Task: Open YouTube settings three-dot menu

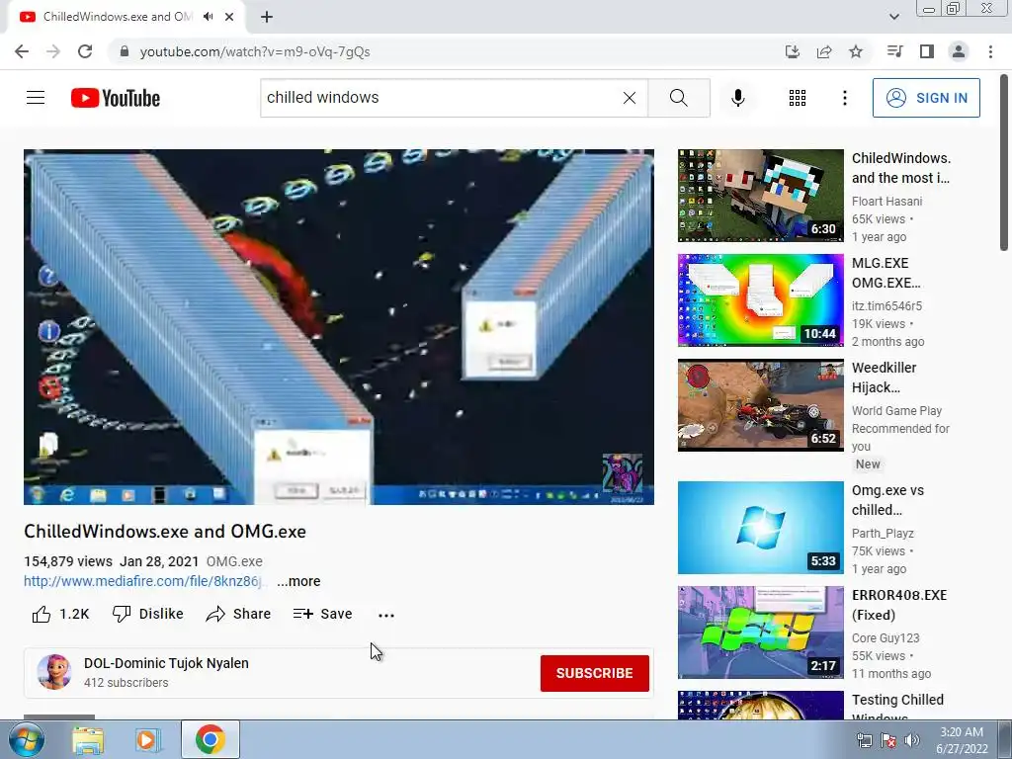Action: [844, 98]
